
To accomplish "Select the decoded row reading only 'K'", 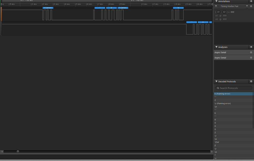I will tap(233, 113).
